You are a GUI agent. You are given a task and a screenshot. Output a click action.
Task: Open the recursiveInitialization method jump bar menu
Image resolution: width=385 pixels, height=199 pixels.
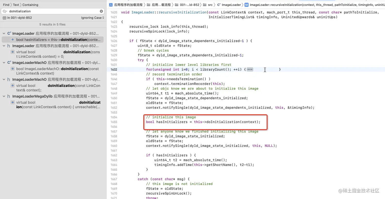click(x=317, y=5)
